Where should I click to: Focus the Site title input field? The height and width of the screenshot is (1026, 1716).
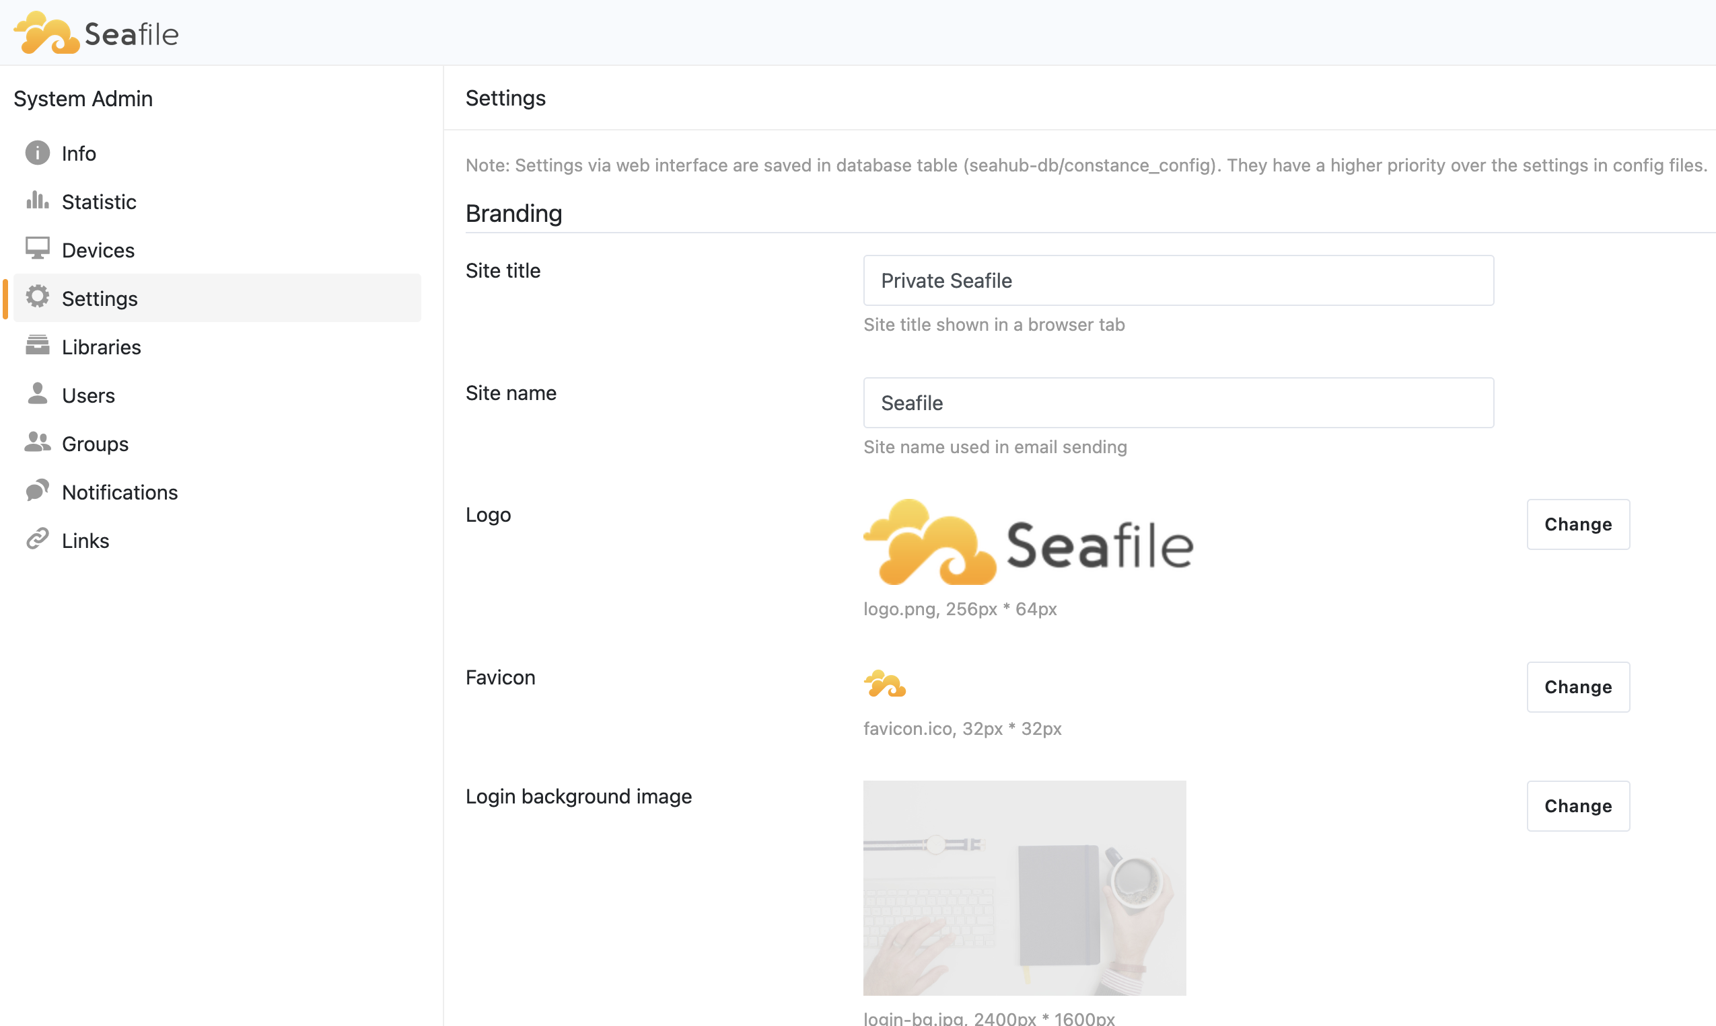[x=1178, y=280]
